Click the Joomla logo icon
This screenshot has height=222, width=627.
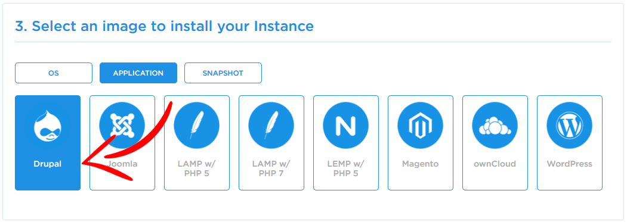[122, 125]
